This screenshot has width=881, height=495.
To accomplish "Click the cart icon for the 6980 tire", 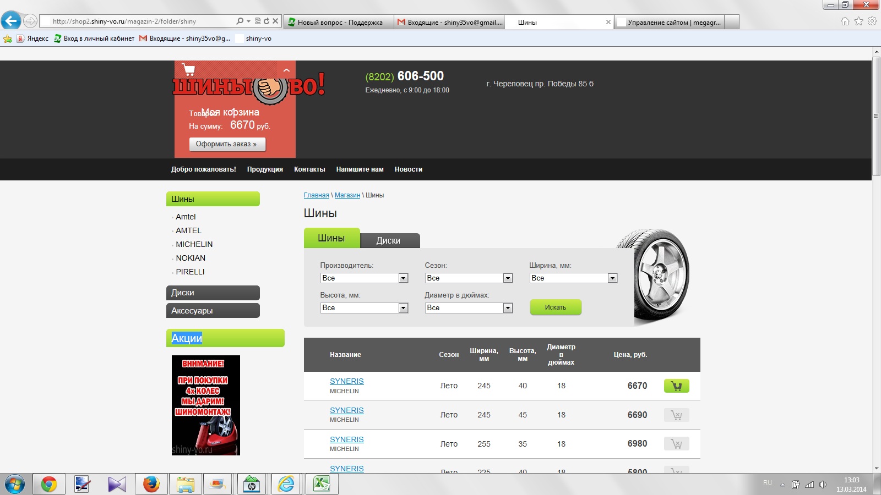I will [x=676, y=443].
